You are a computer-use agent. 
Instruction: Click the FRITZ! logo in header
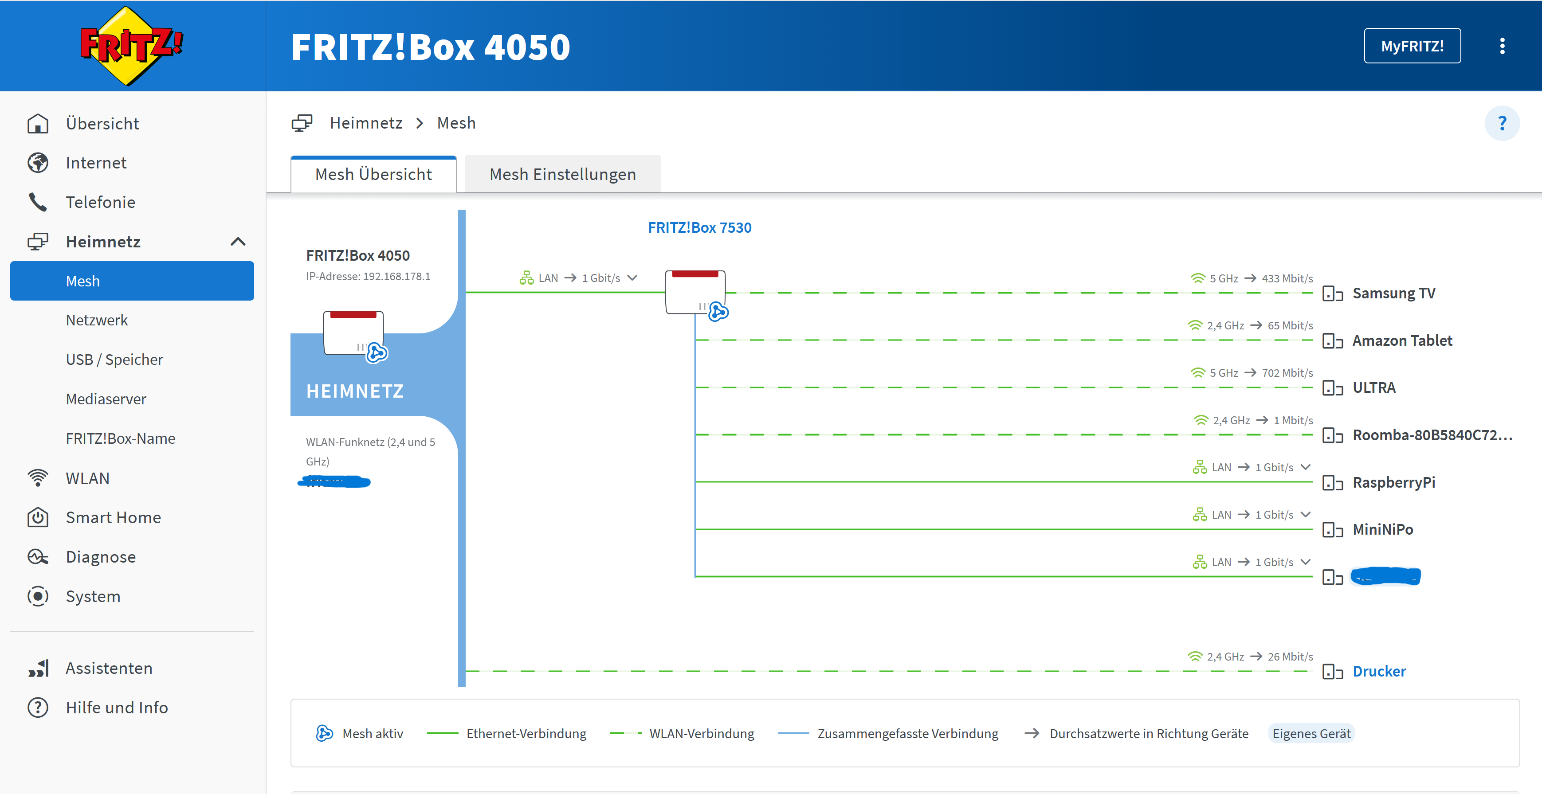[x=132, y=46]
